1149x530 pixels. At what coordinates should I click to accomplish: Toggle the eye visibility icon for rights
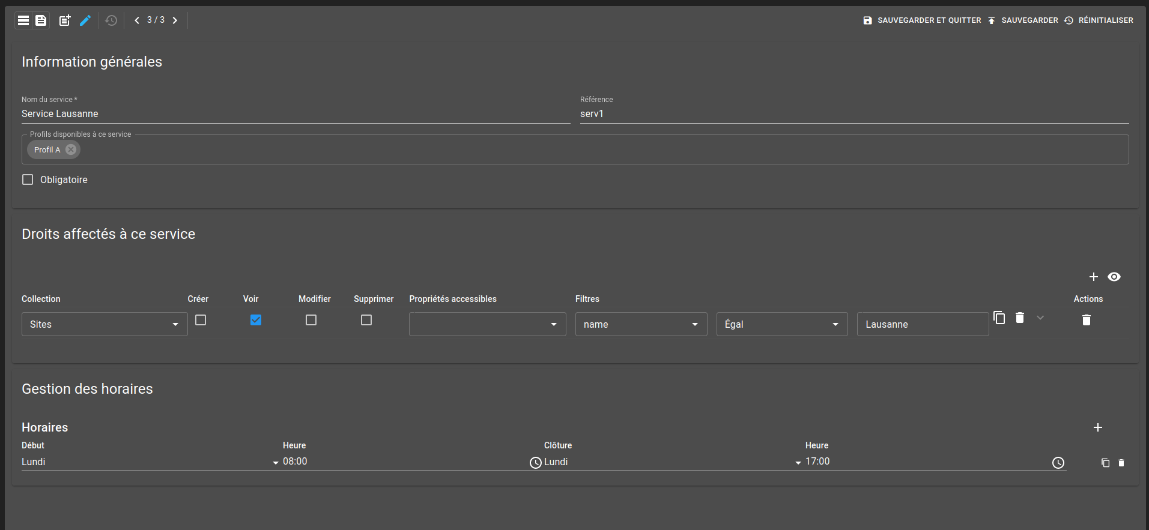pyautogui.click(x=1114, y=277)
